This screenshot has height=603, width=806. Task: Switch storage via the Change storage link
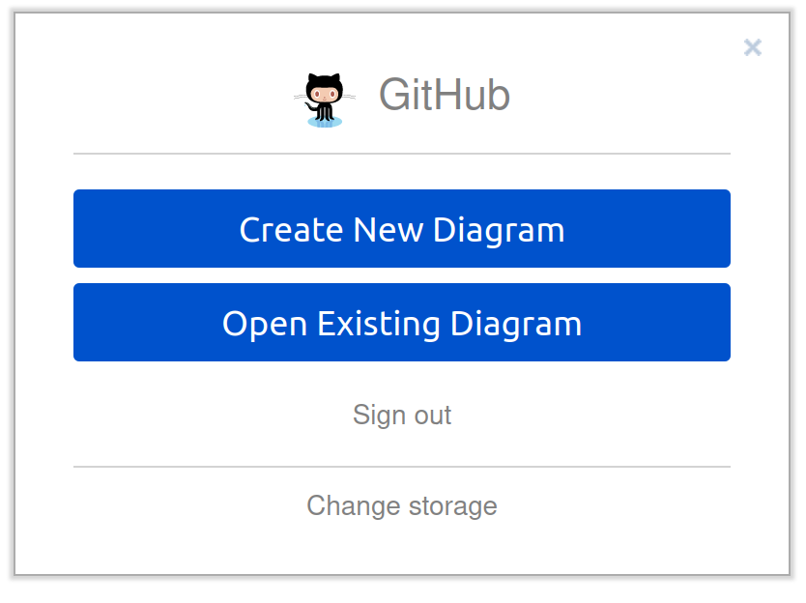point(402,505)
